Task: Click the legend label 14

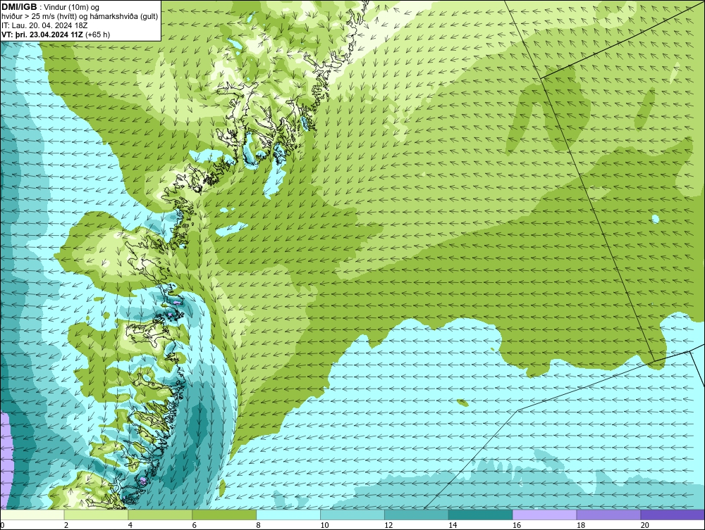Action: coord(453,525)
